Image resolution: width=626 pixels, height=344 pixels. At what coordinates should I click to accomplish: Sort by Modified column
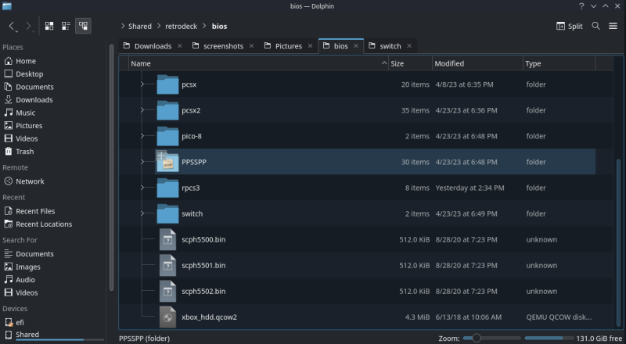(477, 63)
